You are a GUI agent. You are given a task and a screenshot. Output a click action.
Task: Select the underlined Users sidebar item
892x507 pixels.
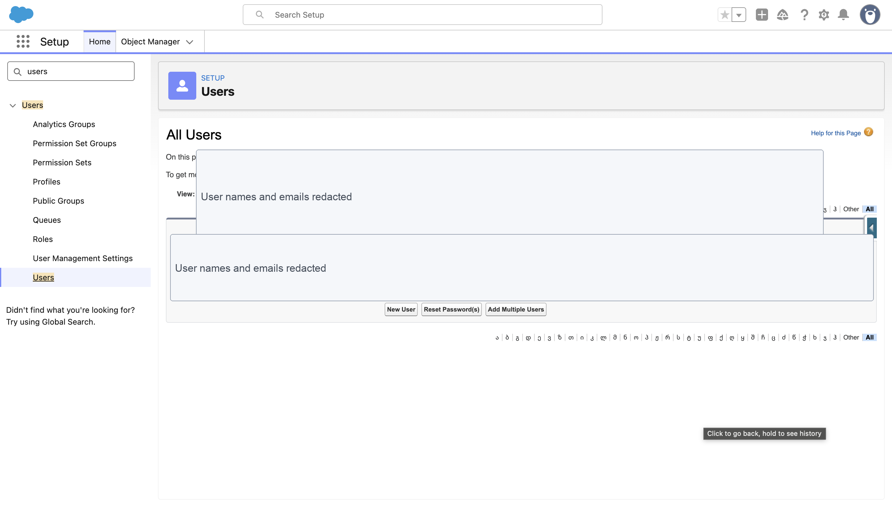[43, 277]
